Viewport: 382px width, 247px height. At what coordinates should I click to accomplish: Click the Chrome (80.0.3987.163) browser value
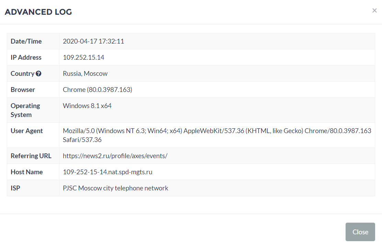pyautogui.click(x=98, y=90)
